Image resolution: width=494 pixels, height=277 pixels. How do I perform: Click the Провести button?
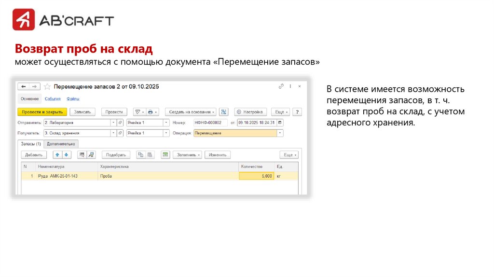[114, 112]
